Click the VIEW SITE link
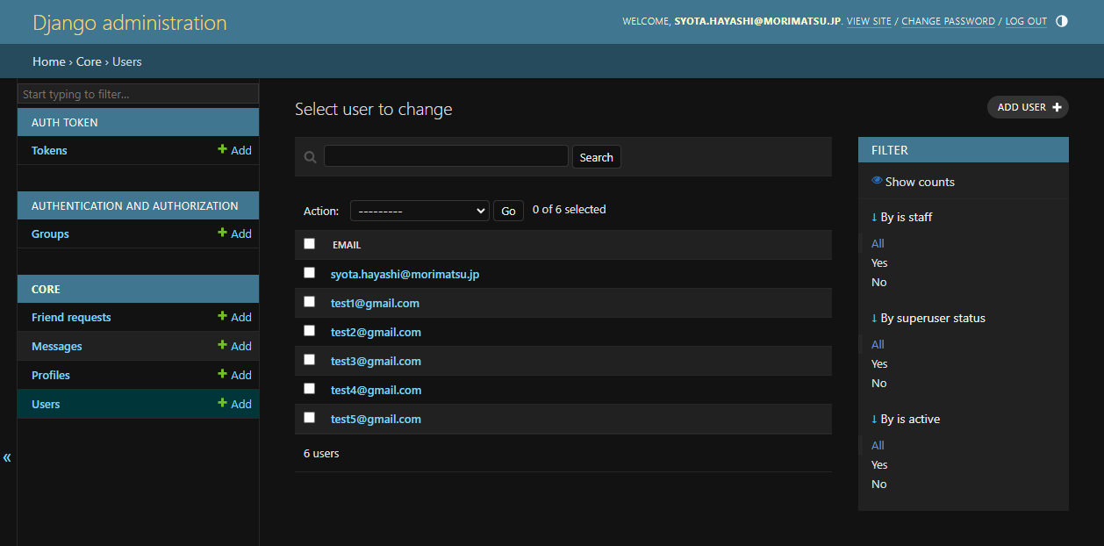1104x546 pixels. (x=869, y=21)
